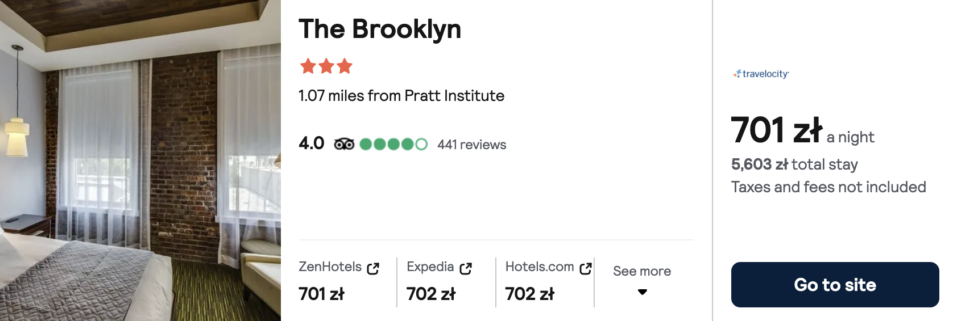Image resolution: width=953 pixels, height=321 pixels.
Task: Open Hotels.com external link icon
Action: click(586, 268)
